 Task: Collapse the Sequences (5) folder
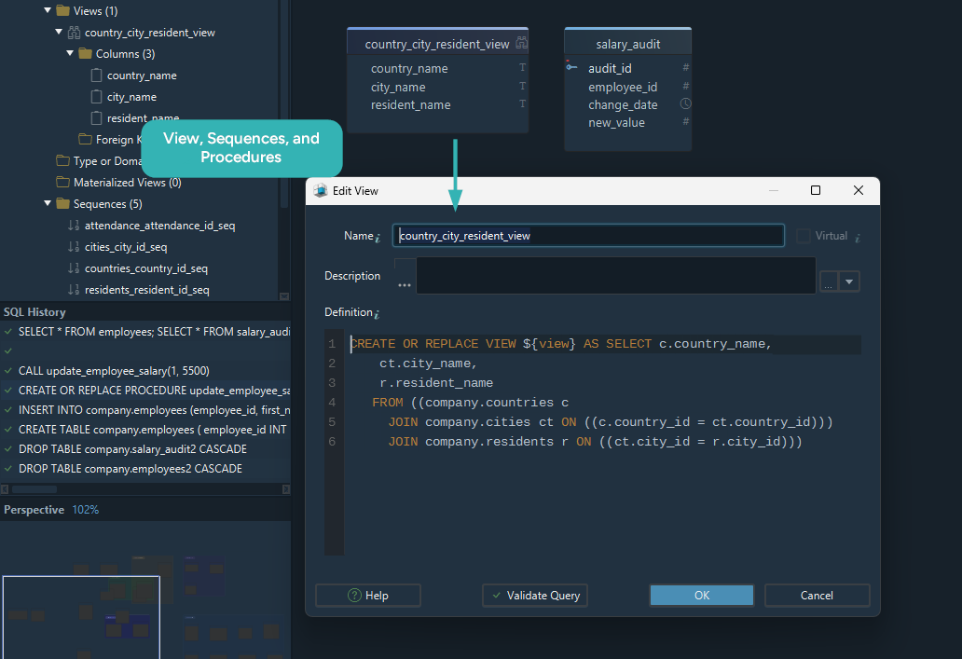48,203
